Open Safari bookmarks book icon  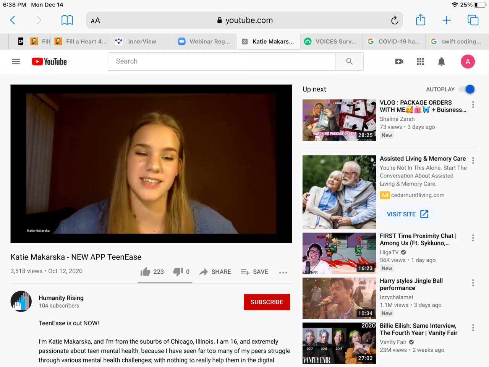[x=67, y=20]
